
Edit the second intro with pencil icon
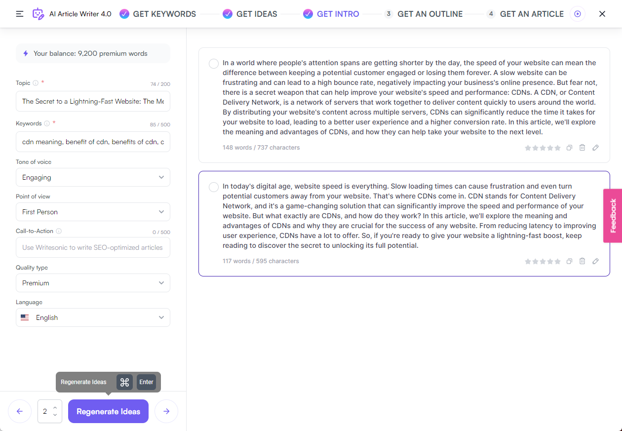(x=595, y=261)
